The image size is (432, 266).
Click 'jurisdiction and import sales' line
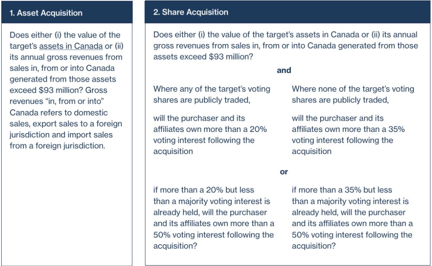click(61, 135)
